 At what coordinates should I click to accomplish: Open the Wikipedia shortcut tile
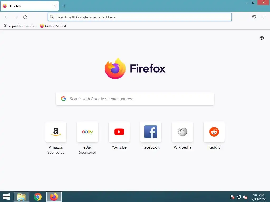[x=182, y=132]
